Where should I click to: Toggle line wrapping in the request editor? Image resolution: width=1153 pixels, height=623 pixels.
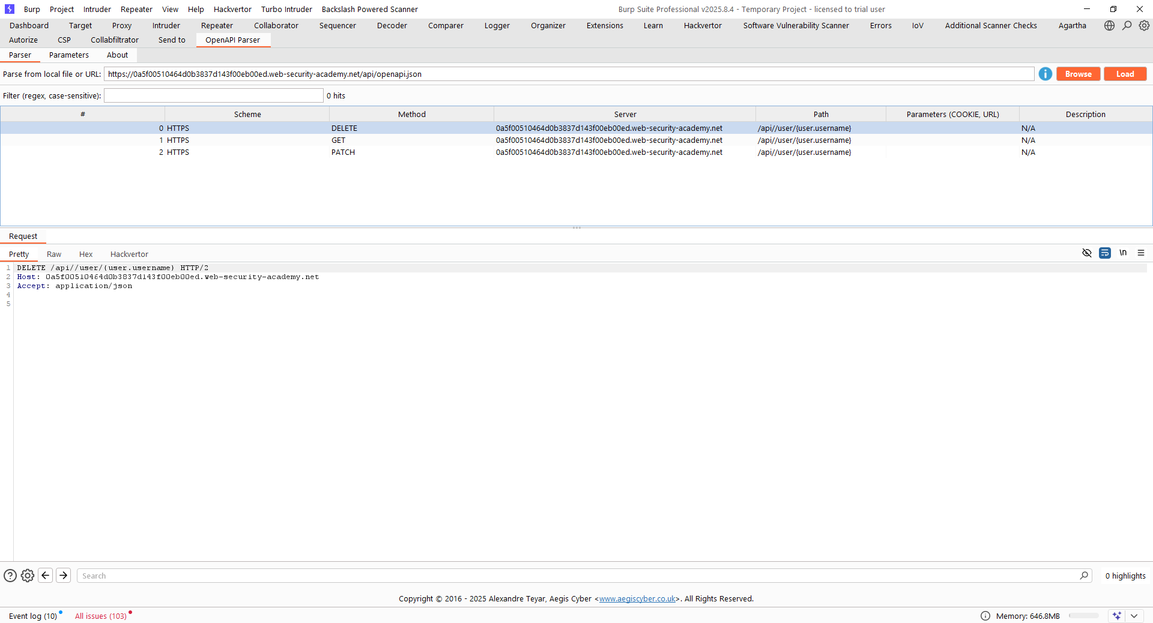(1104, 253)
